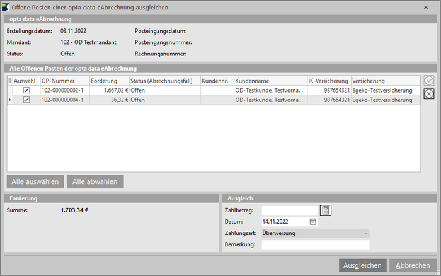
Task: Sort table by Kundenname column header
Action: pyautogui.click(x=269, y=81)
